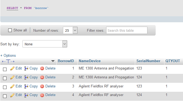Click the Filter rows search field
The height and width of the screenshot is (101, 183).
127,30
